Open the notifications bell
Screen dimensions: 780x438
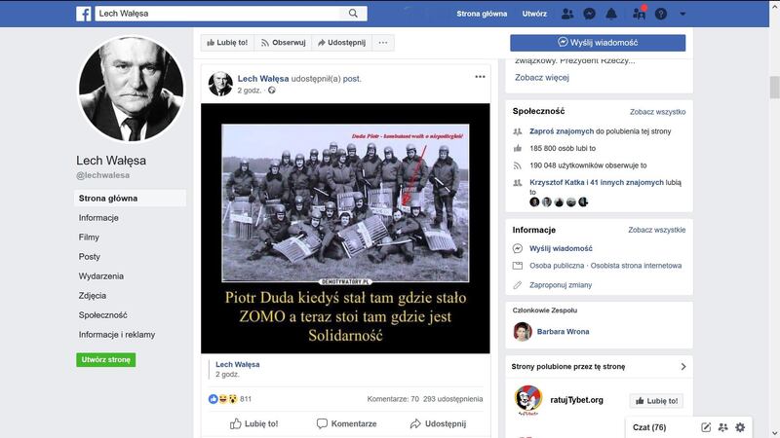coord(612,14)
